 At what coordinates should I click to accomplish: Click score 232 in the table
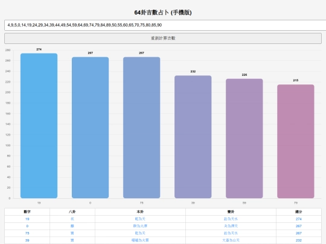299,240
